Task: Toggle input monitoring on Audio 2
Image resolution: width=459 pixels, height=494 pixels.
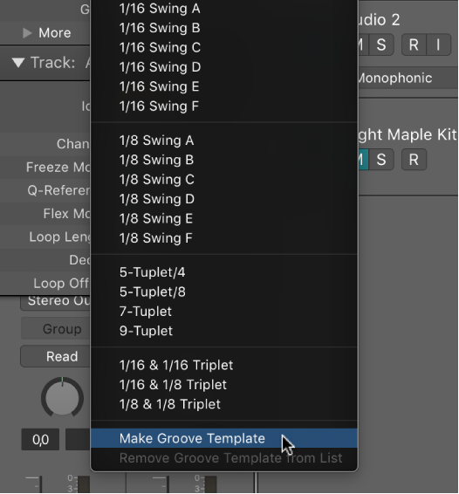Action: tap(438, 45)
